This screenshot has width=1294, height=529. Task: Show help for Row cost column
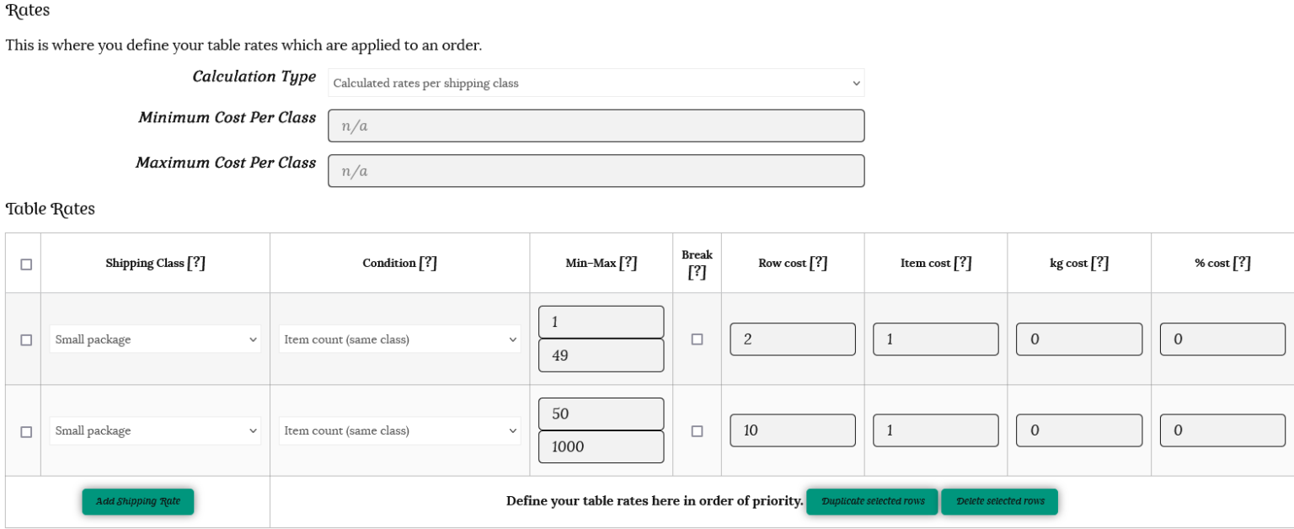(x=818, y=263)
